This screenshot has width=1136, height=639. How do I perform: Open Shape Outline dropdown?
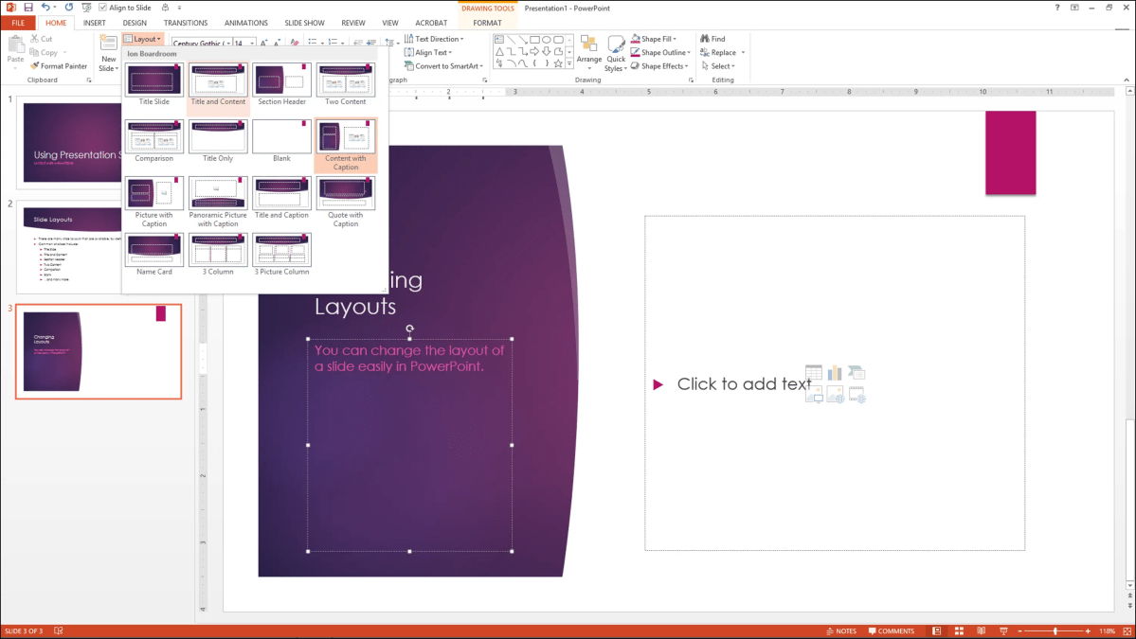tap(660, 53)
